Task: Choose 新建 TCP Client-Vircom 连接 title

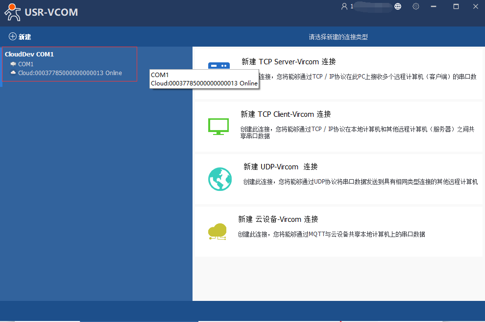Action: (286, 114)
